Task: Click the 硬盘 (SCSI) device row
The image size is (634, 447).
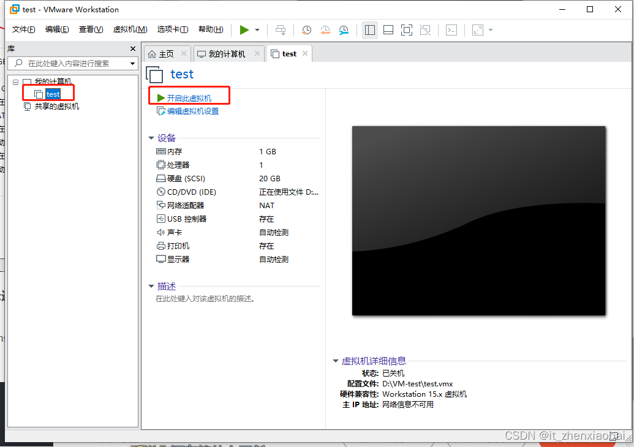Action: point(238,179)
